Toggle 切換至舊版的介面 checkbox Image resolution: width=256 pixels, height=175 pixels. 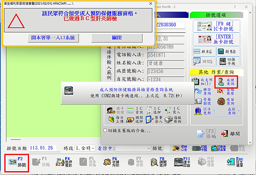click(105, 130)
